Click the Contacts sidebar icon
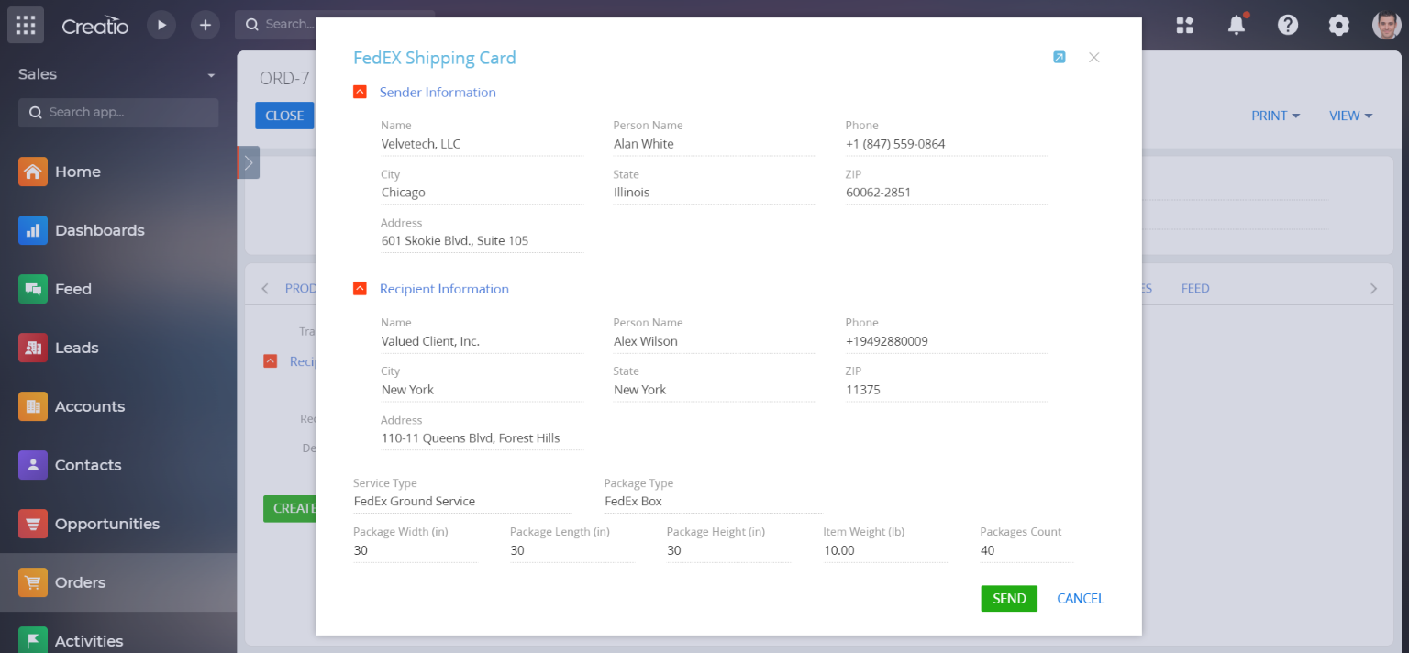The height and width of the screenshot is (653, 1409). (33, 465)
